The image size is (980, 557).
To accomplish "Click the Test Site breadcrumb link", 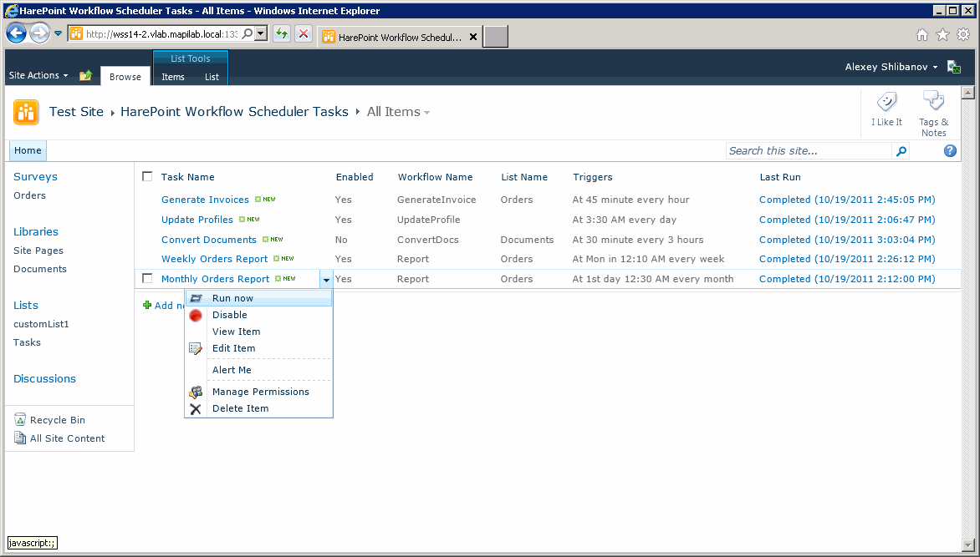I will point(76,112).
